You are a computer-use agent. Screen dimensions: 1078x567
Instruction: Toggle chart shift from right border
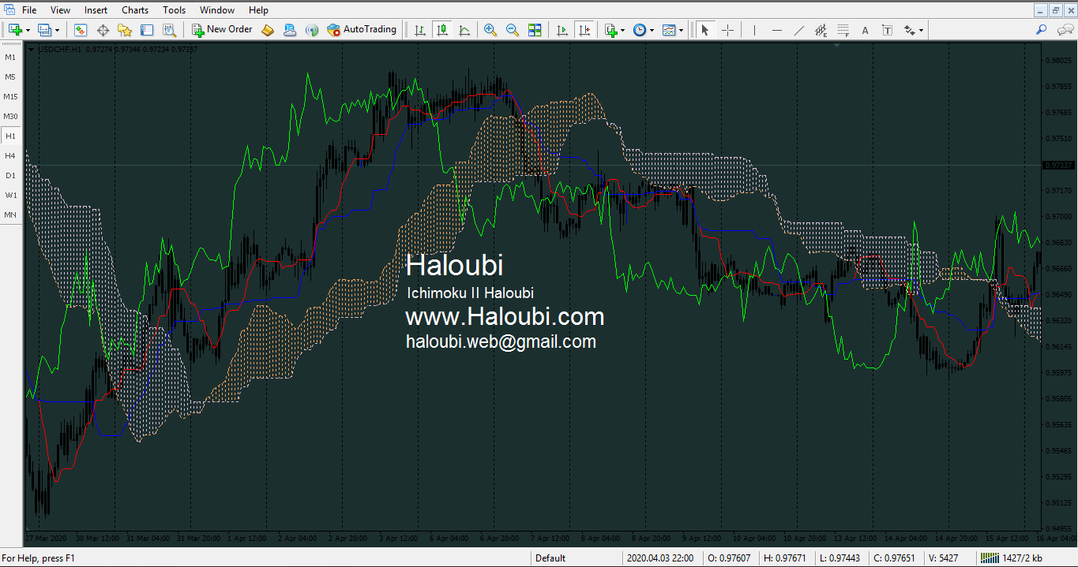point(584,30)
